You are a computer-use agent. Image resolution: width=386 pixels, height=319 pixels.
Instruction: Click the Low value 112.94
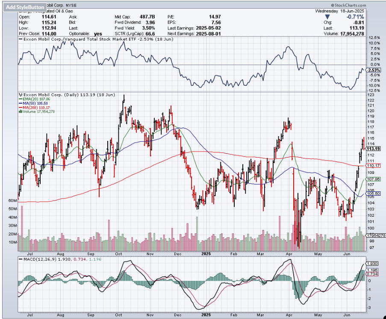coord(49,28)
